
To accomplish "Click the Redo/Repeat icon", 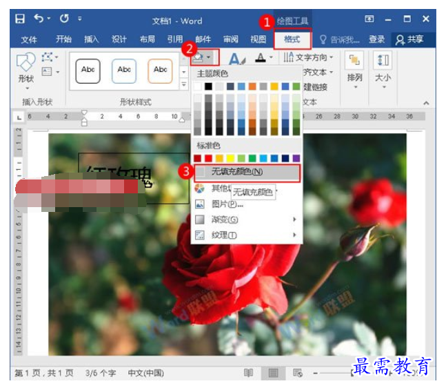I will 64,19.
